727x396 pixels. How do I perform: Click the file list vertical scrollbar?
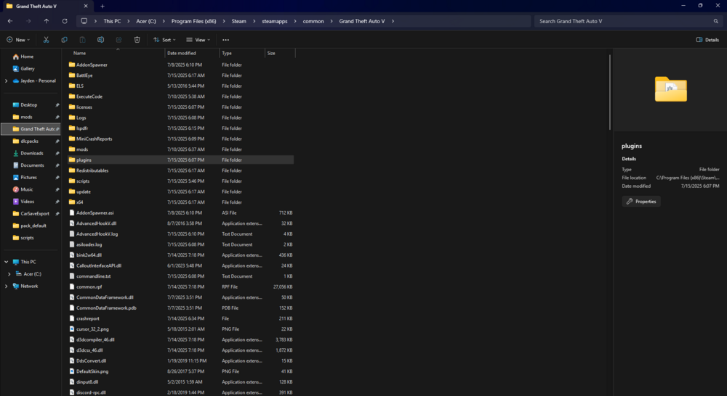click(x=610, y=93)
